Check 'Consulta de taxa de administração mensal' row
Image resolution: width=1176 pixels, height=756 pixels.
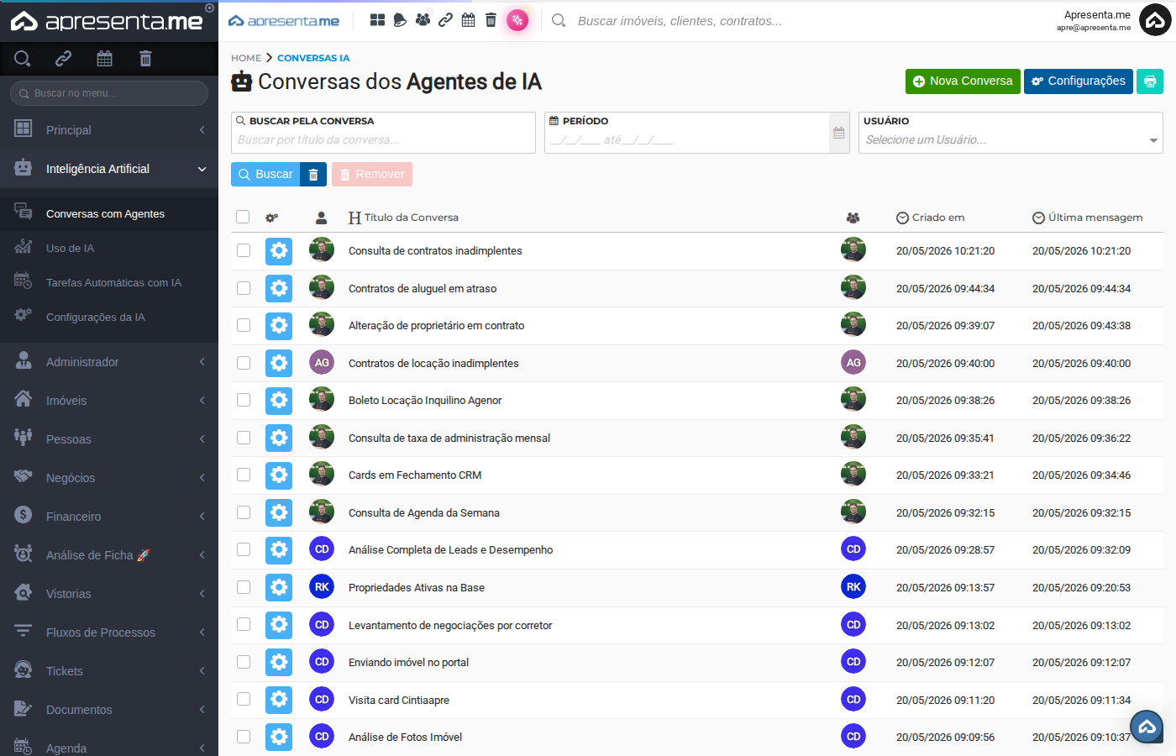point(244,438)
